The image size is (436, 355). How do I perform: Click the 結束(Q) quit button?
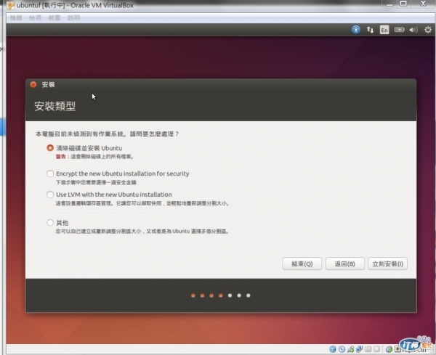coord(302,264)
